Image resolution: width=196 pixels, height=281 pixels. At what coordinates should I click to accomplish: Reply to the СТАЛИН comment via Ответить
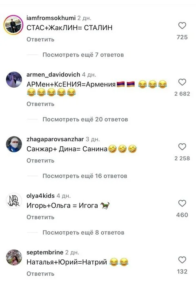(x=40, y=39)
